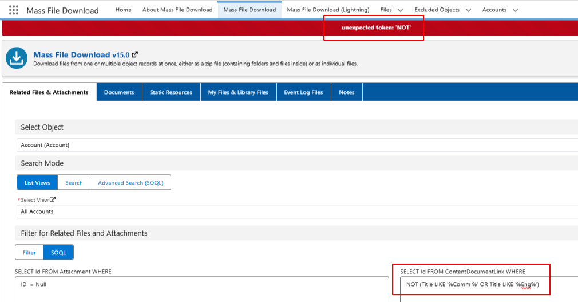This screenshot has width=578, height=302.
Task: Go to the Home nav tab
Action: click(124, 10)
